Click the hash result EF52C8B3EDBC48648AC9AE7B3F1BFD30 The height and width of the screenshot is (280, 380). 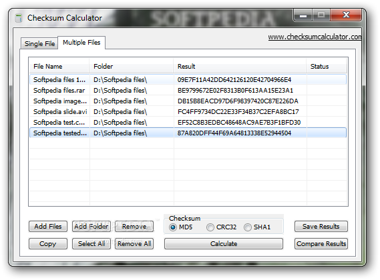point(239,122)
